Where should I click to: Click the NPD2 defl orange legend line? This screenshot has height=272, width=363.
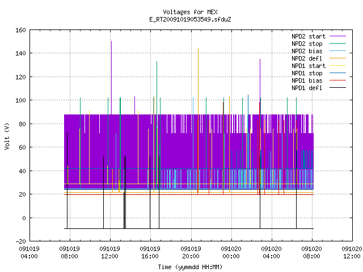coord(337,58)
